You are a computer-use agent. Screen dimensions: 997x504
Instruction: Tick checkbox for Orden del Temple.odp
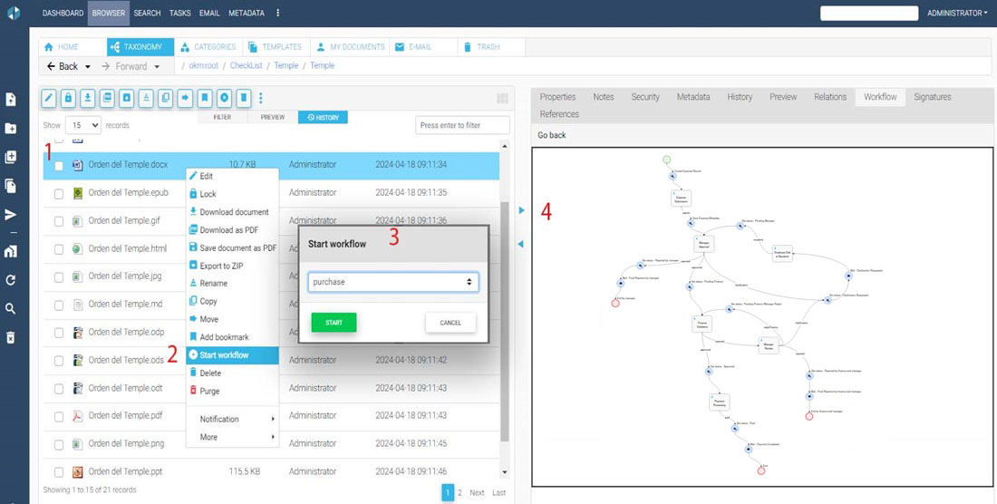coord(59,333)
